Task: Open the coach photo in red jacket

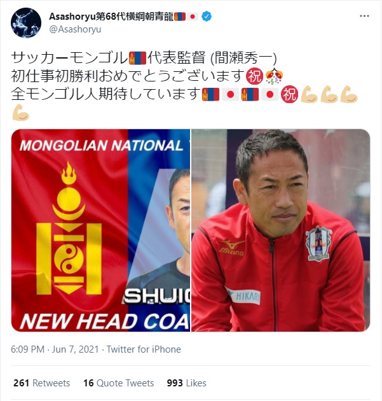Action: 281,230
